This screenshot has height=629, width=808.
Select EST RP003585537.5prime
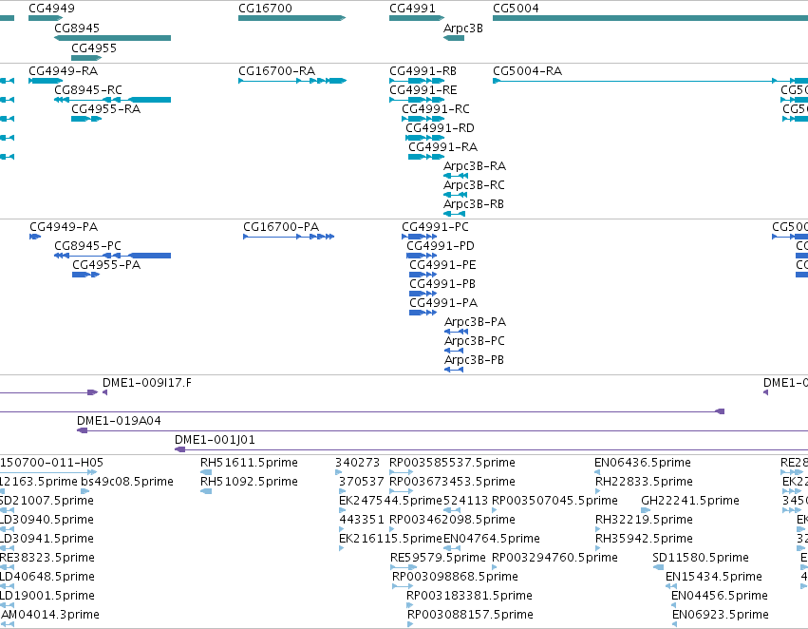453,463
